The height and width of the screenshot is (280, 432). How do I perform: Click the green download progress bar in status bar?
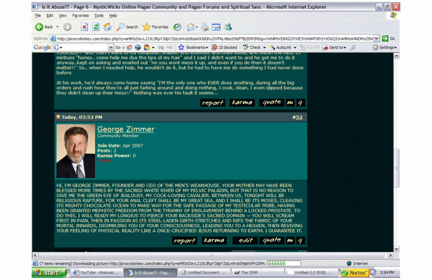point(284,263)
